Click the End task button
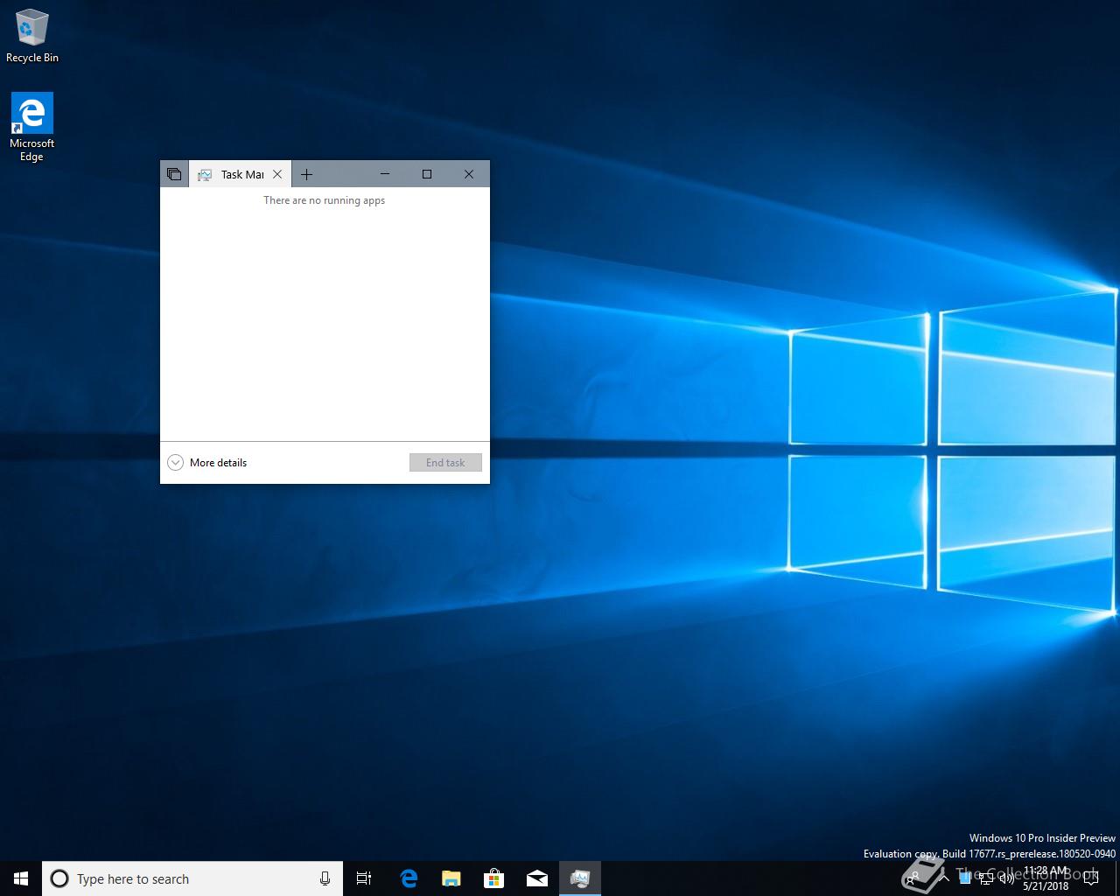Screen dimensions: 1120x896 445,462
